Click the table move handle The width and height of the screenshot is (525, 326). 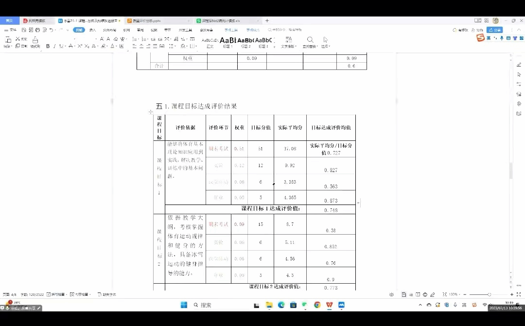(x=151, y=112)
